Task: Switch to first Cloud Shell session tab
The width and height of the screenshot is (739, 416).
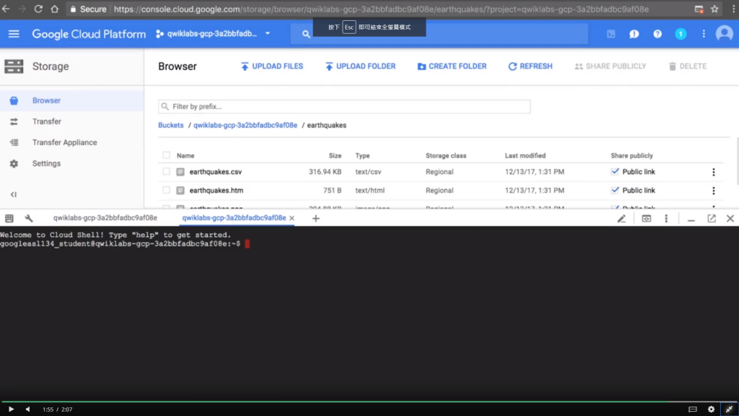Action: pos(105,218)
